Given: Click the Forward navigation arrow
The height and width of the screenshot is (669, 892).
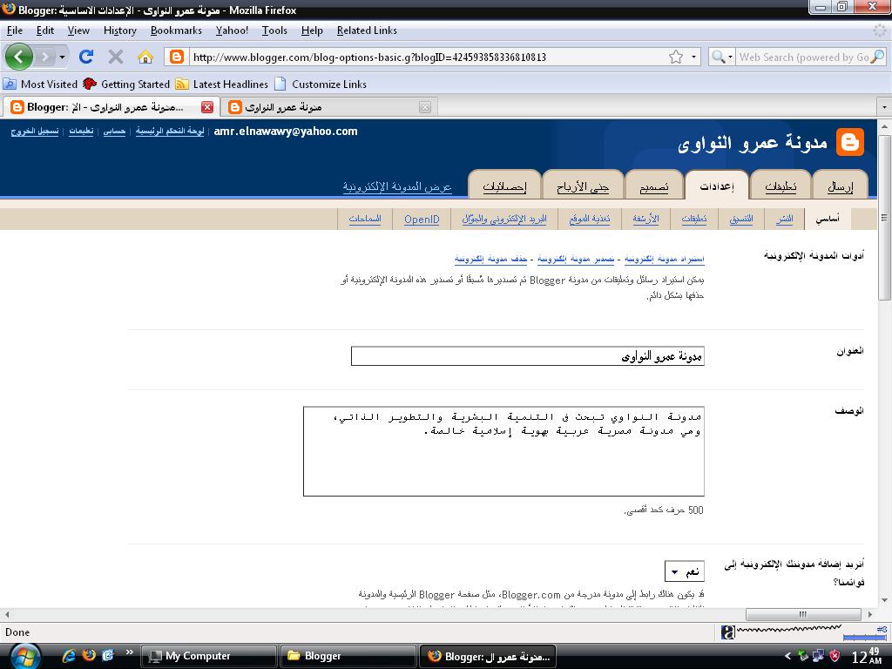Looking at the screenshot, I should [45, 57].
